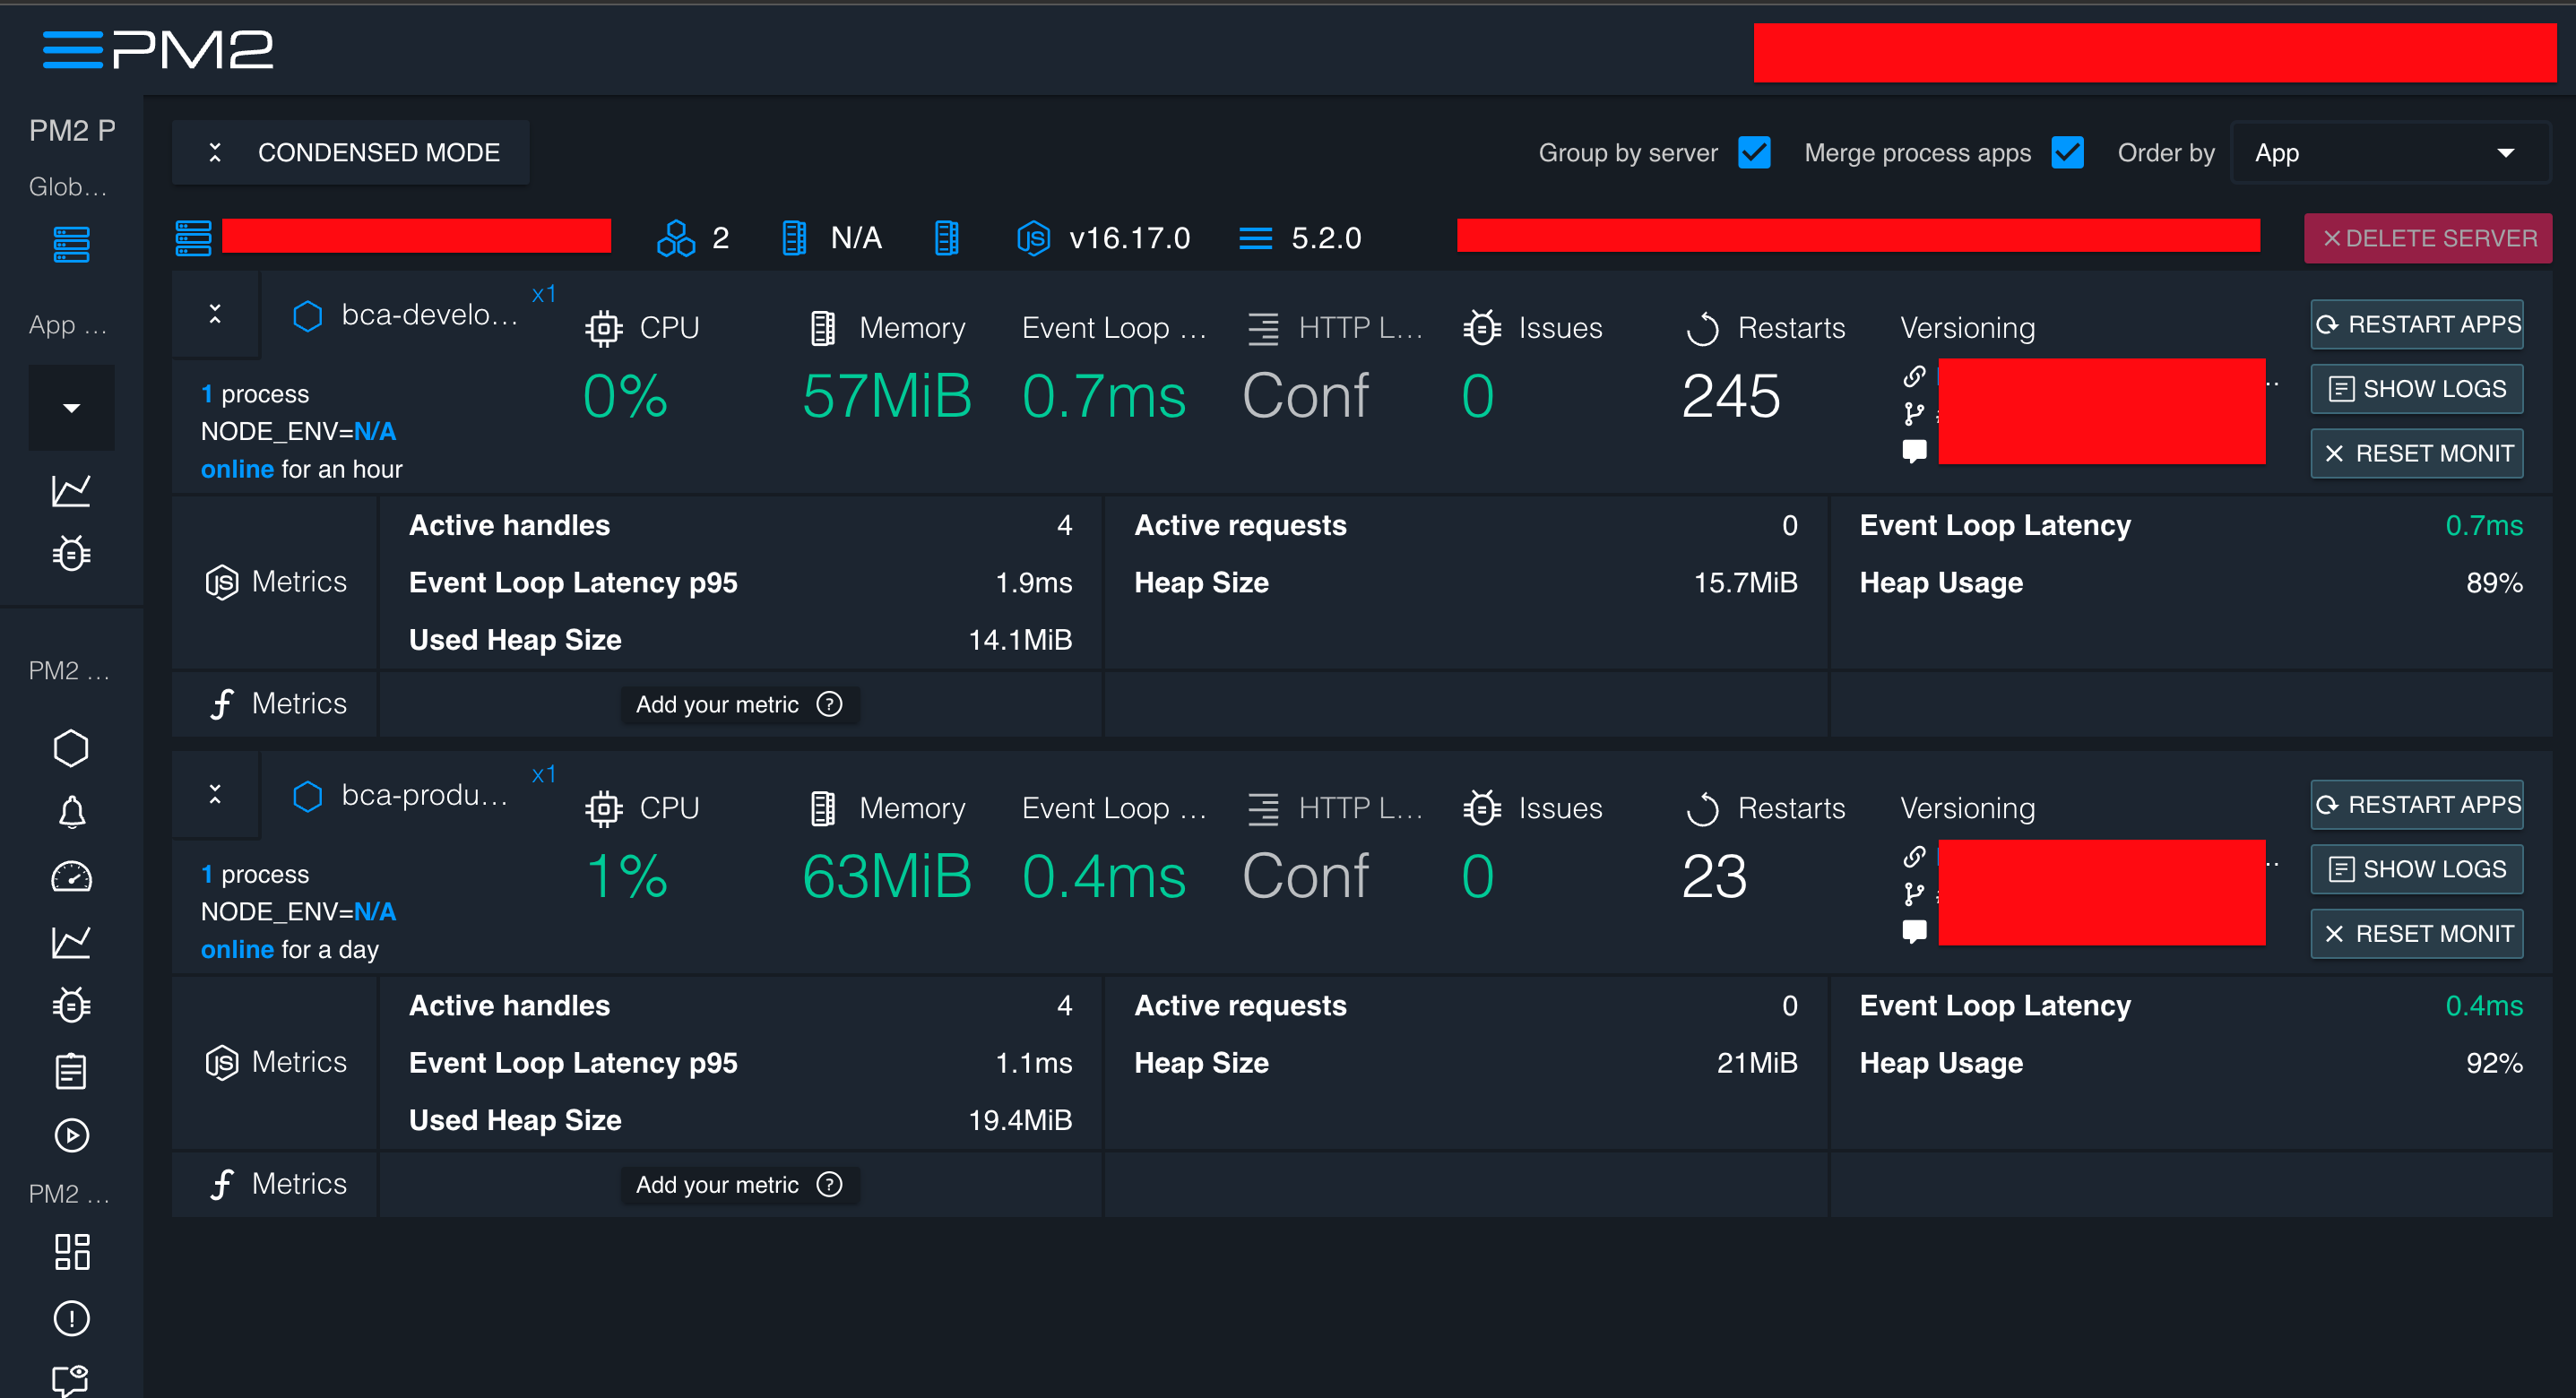The image size is (2576, 1398).
Task: Click the link icon in bca-develo versioning
Action: click(x=1913, y=377)
